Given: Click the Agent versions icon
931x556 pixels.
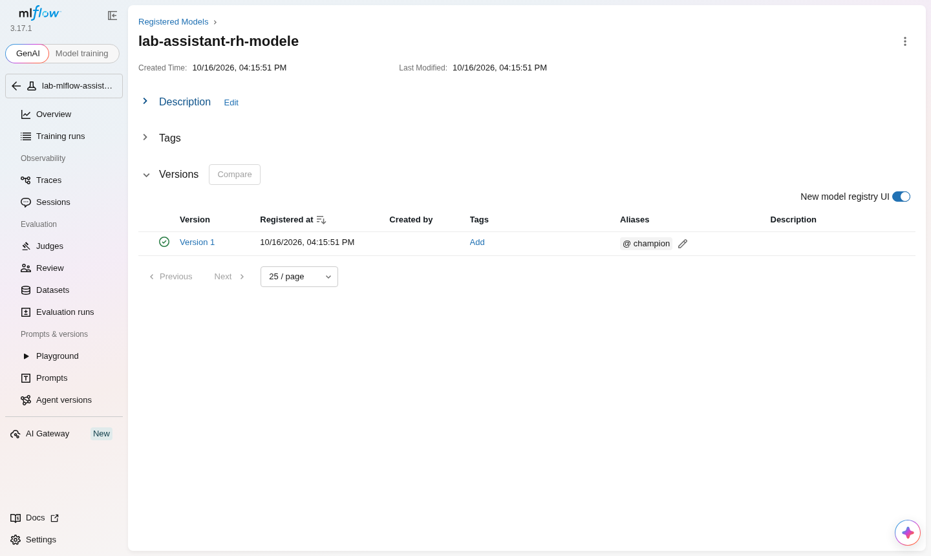Looking at the screenshot, I should 26,400.
